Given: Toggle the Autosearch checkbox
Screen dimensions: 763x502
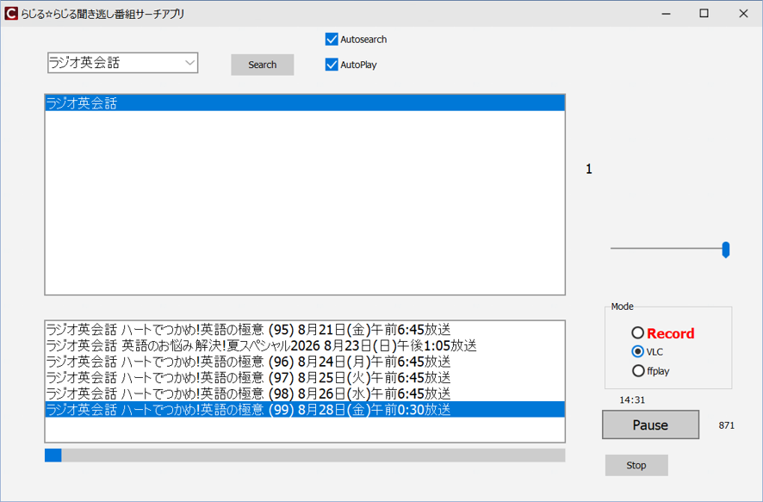Looking at the screenshot, I should pos(332,40).
